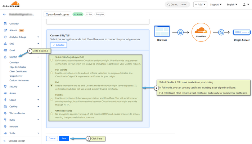Click the Selected button under Custom SSL/TLS
The height and width of the screenshot is (144, 252).
[58, 45]
